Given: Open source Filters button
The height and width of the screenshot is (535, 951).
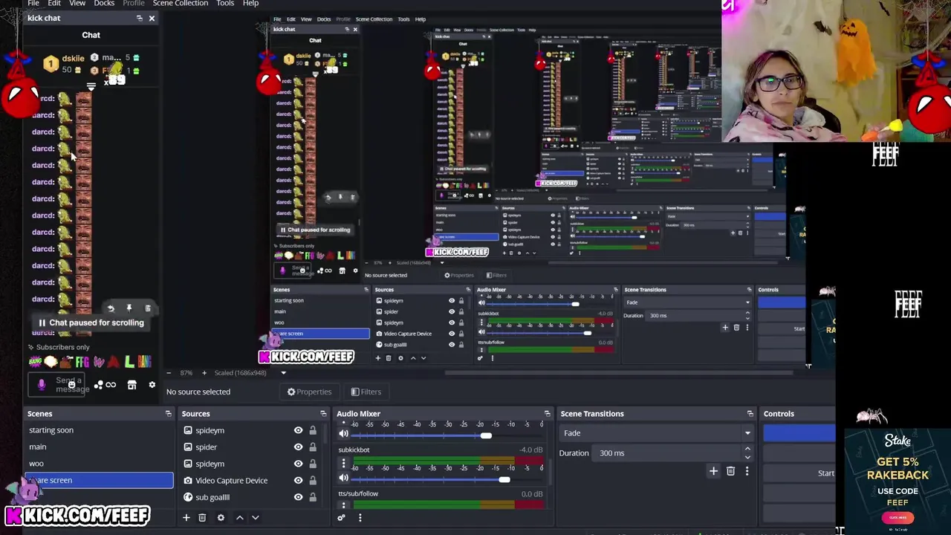Looking at the screenshot, I should [366, 392].
